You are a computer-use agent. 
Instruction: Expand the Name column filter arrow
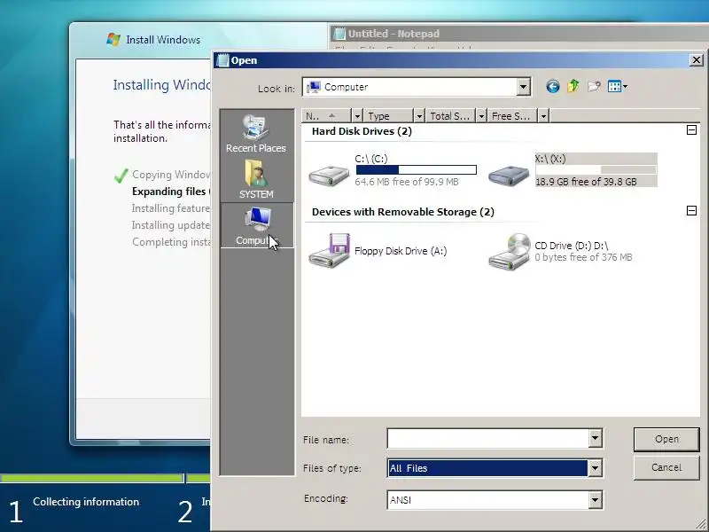coord(357,116)
